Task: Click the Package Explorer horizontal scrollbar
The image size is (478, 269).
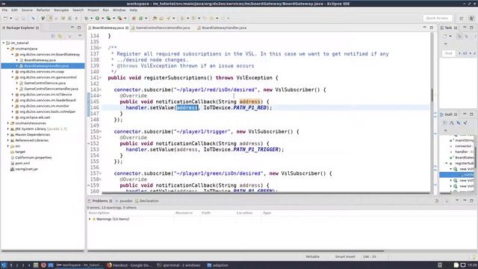Action: [43, 251]
